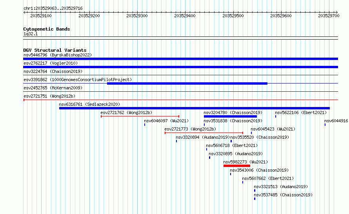Click the thick blue bar of nsv5446796

[180, 59]
